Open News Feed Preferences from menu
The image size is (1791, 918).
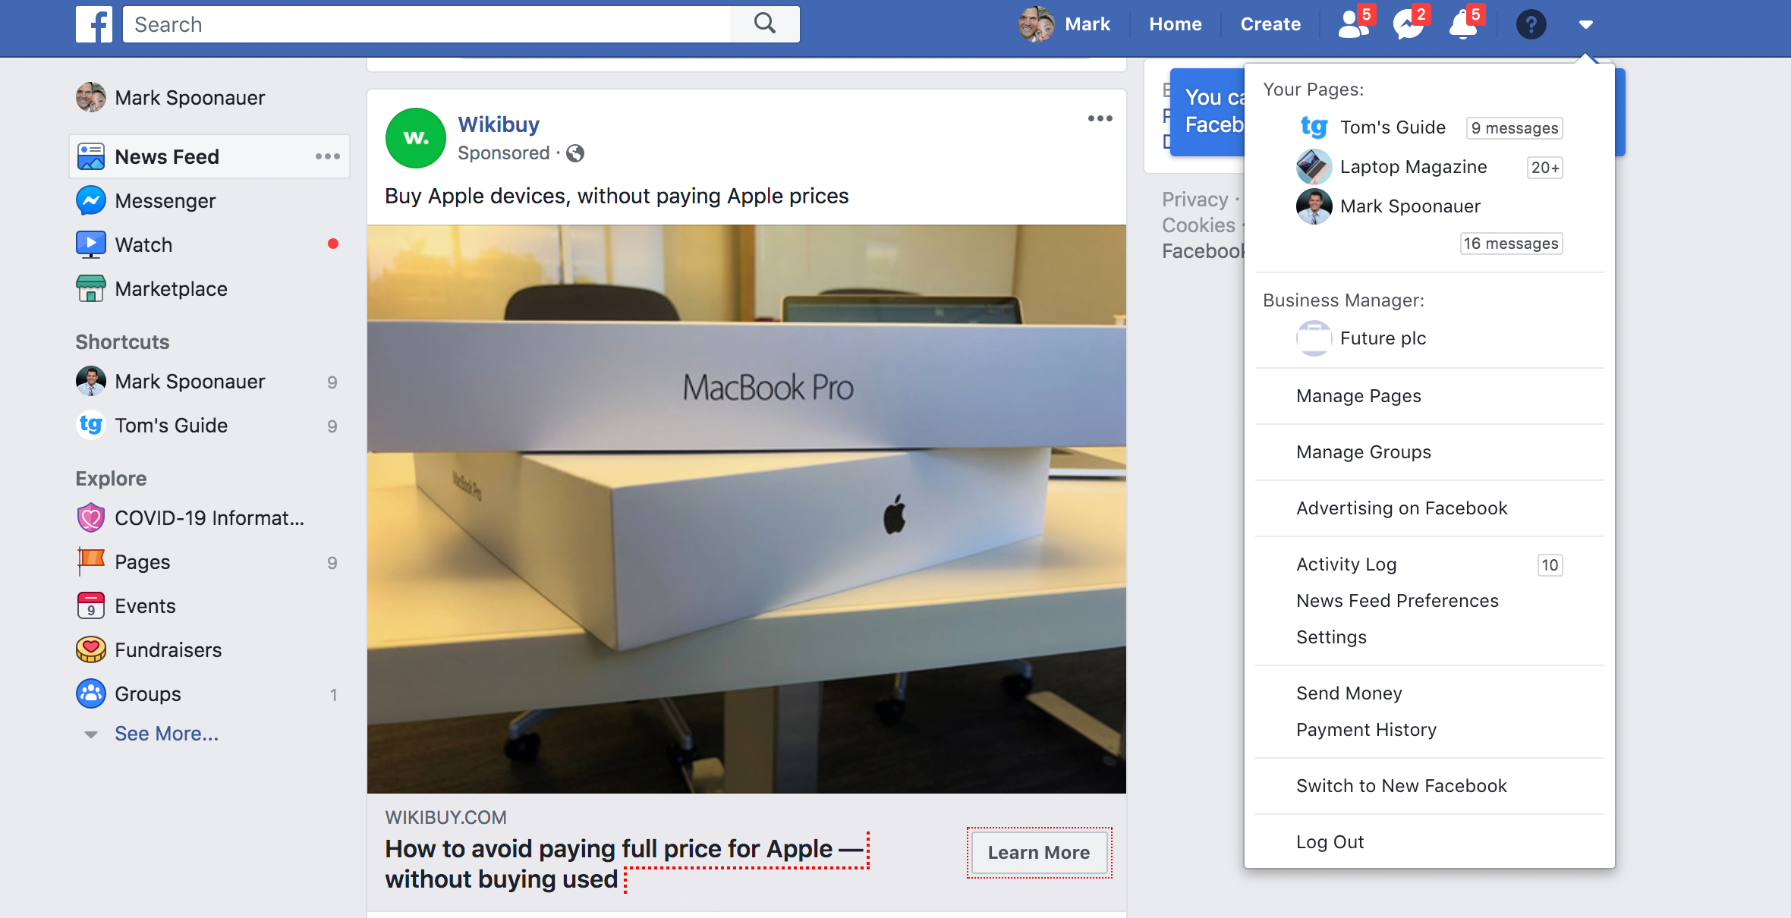coord(1397,601)
